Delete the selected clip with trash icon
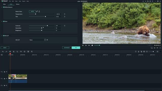 (10, 52)
